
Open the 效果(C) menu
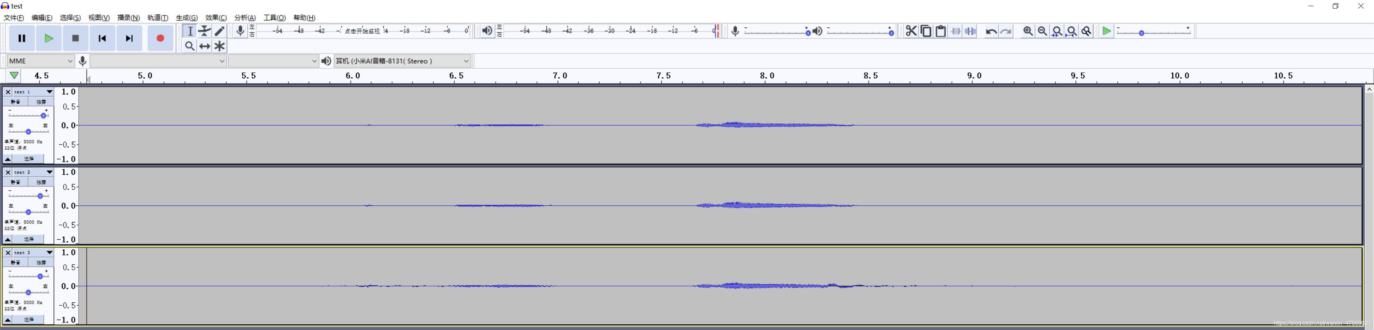(216, 17)
